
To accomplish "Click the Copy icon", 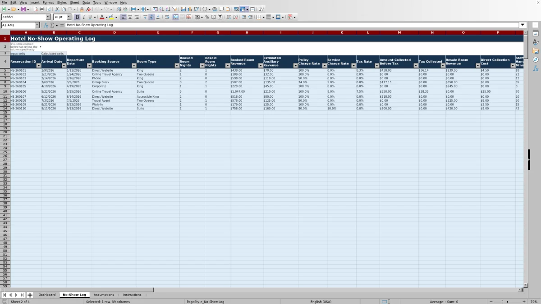I will pos(64,9).
